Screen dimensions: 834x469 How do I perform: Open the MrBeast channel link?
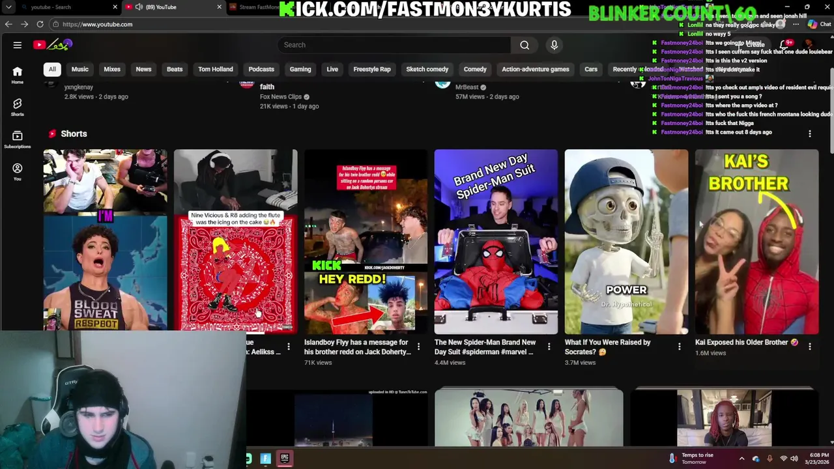[467, 87]
